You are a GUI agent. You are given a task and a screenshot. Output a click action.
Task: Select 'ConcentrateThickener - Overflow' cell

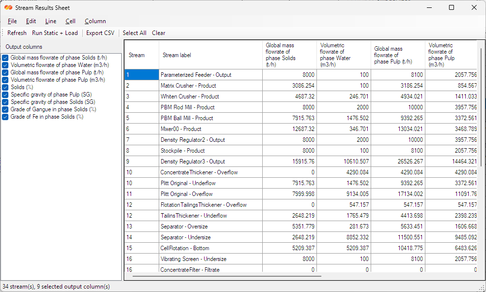tap(210, 172)
